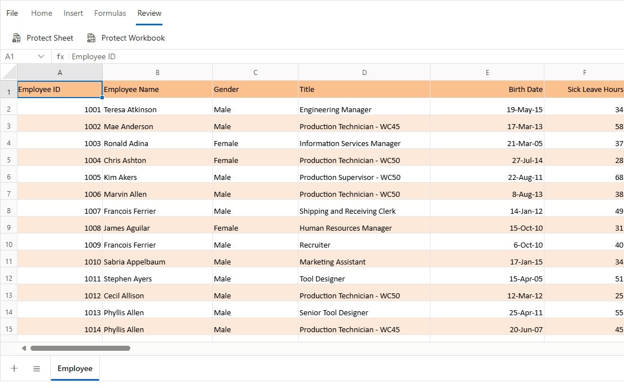Screen dimensions: 624x388
Task: Select column D header
Action: coord(364,72)
